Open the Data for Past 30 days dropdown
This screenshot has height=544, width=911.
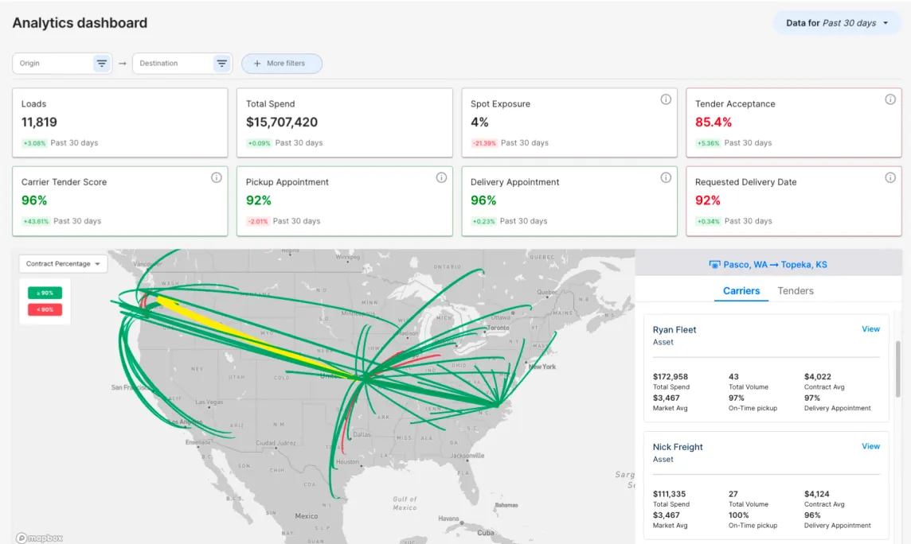[837, 22]
